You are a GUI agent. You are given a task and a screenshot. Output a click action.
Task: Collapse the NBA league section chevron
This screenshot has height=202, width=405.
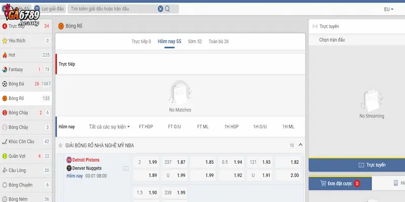[300, 145]
